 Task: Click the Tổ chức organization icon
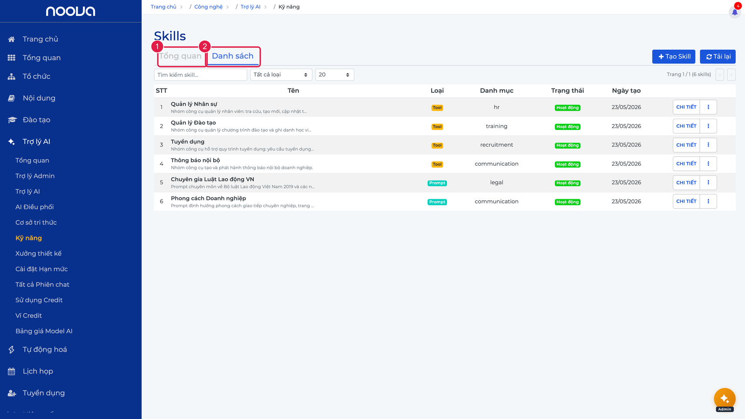click(x=12, y=76)
